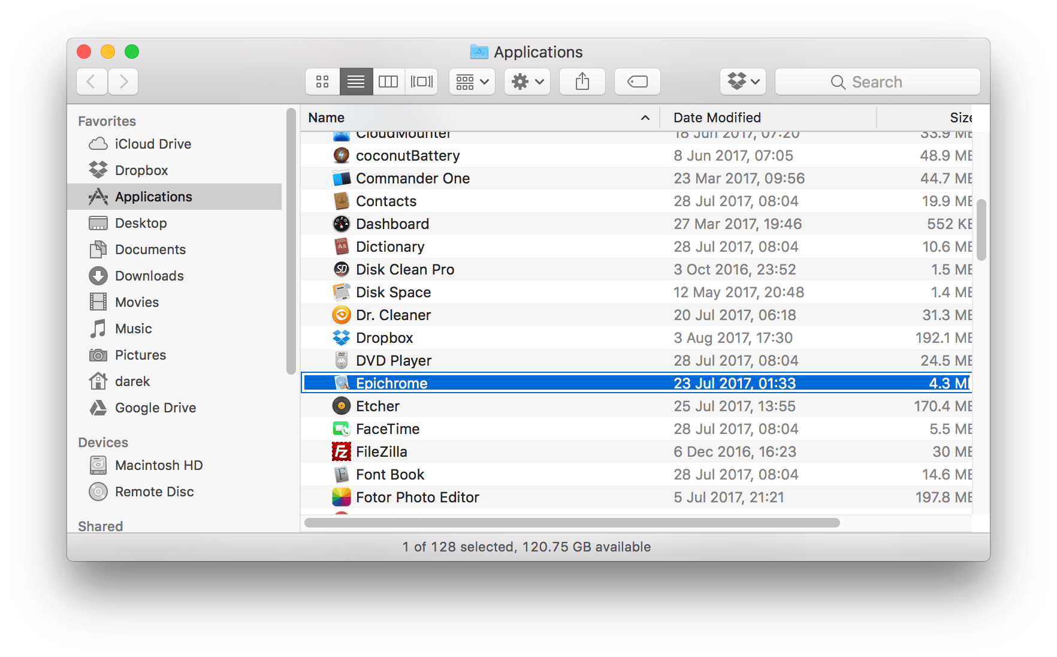Click the date 3 Aug 2017, 17:30
The image size is (1057, 657).
tap(733, 337)
